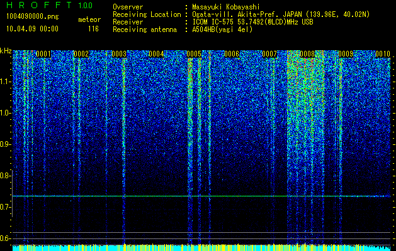396x251 pixels.
Task: Click the kHz axis unit label
Action: [6, 51]
